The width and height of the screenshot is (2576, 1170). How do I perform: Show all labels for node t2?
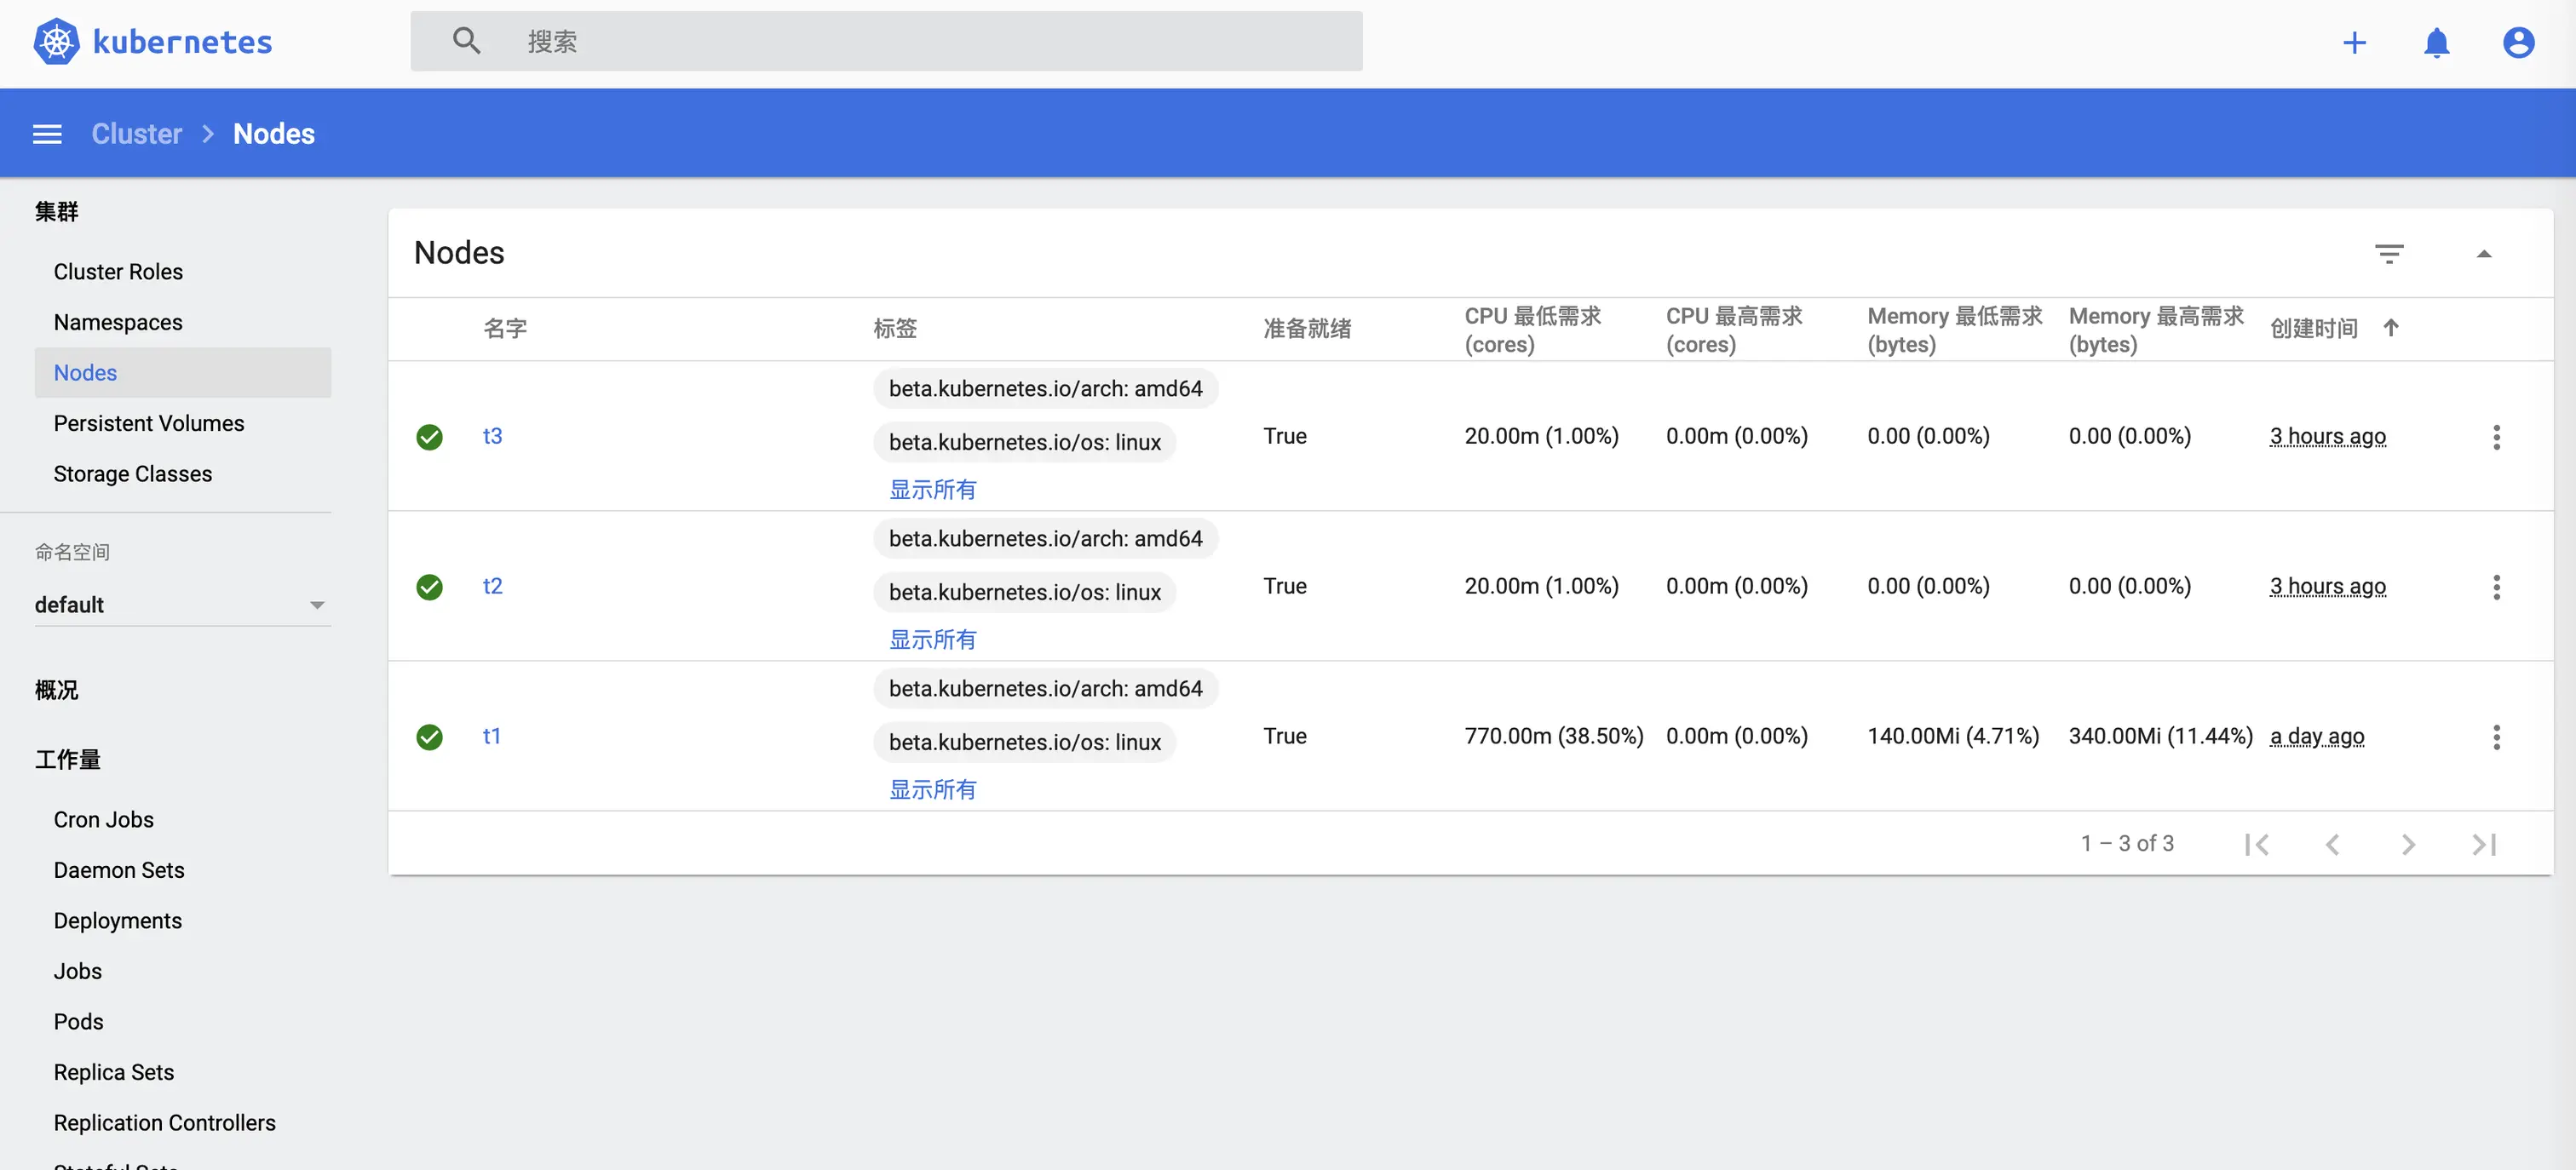pos(932,640)
